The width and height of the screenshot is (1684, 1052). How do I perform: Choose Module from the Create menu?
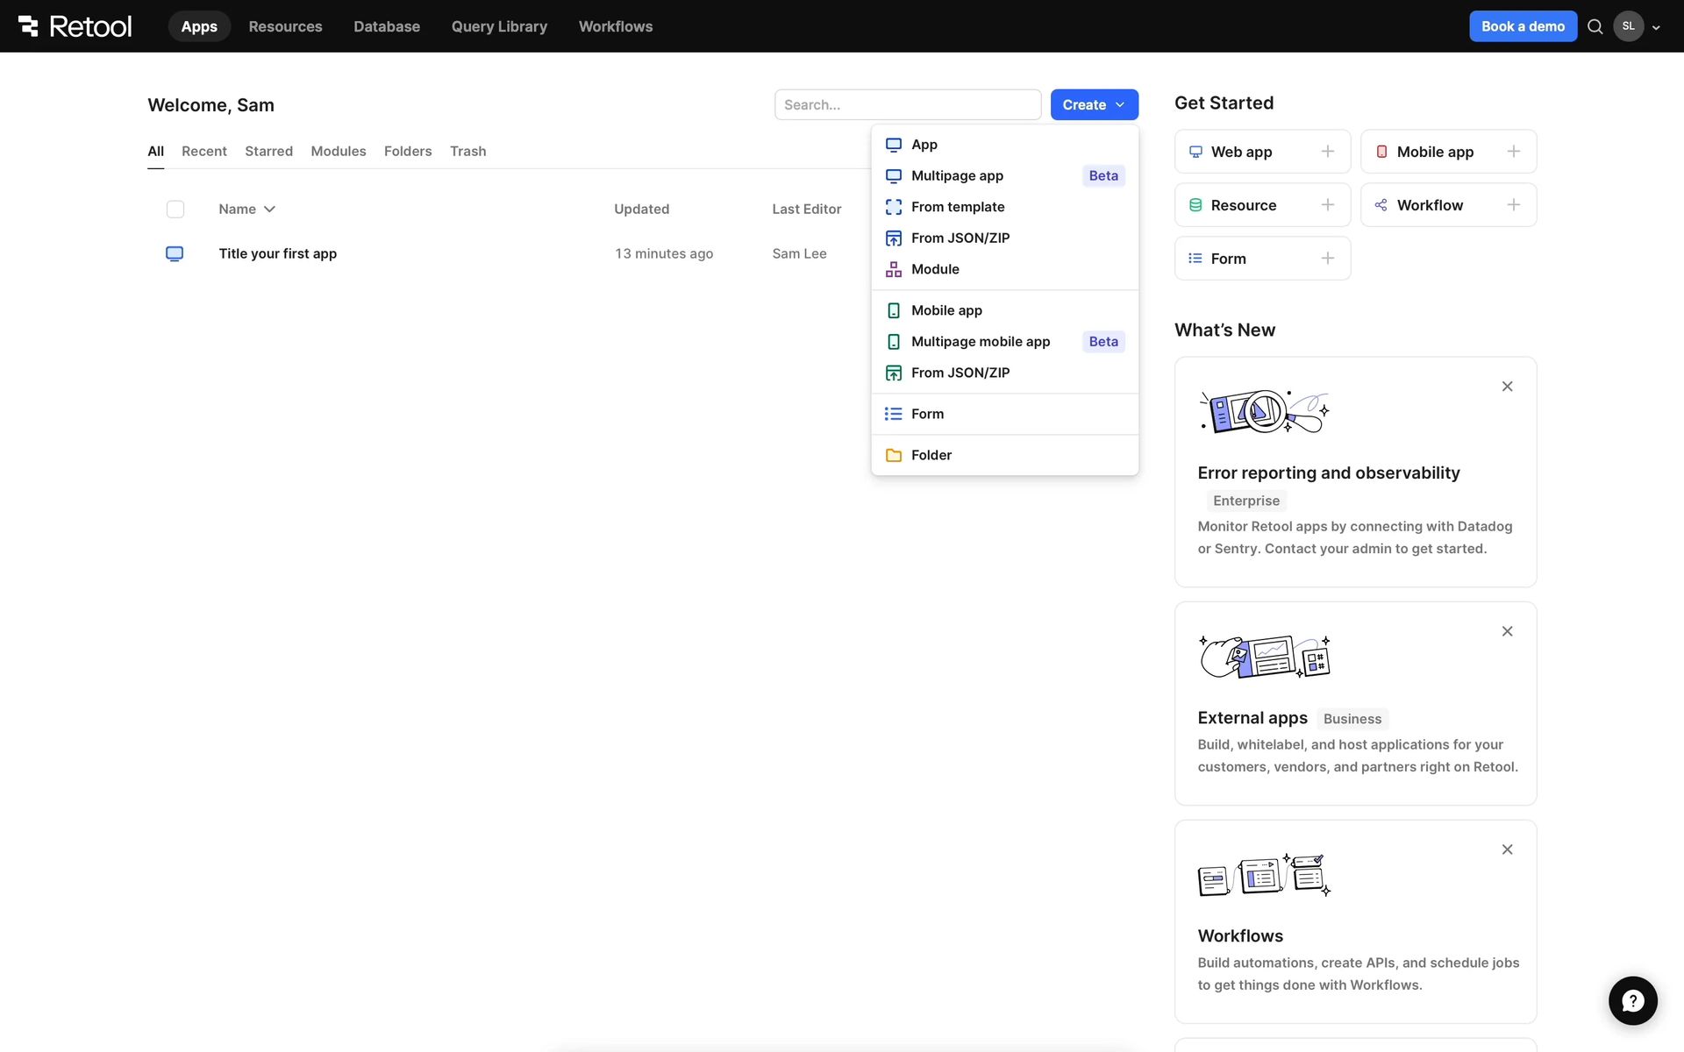(1004, 269)
